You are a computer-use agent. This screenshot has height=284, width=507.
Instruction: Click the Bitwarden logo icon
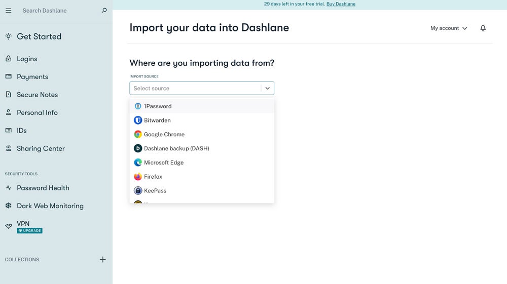[138, 120]
